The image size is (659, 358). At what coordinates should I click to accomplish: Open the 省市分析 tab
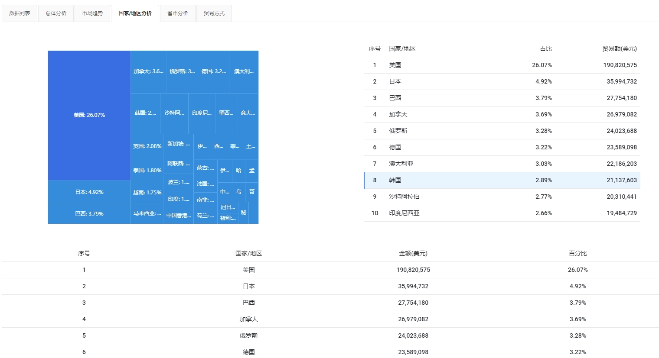point(178,13)
